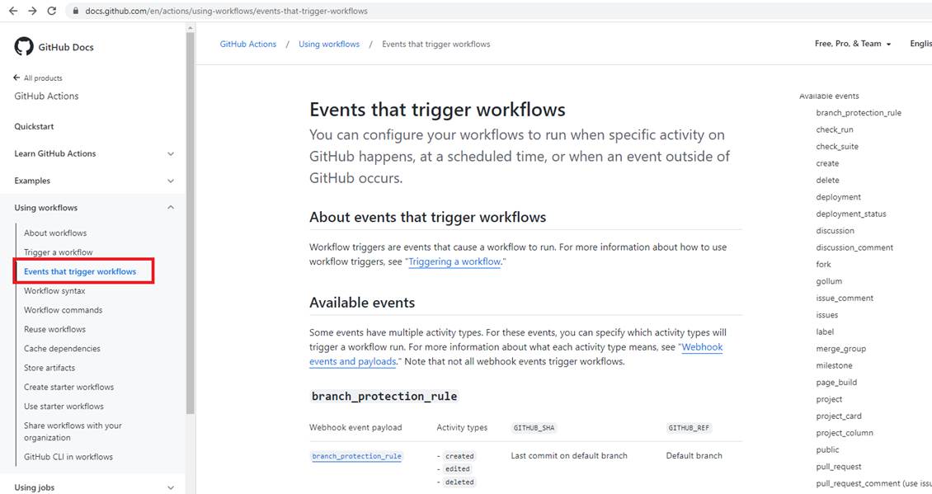Reload the page with refresh icon

point(51,12)
